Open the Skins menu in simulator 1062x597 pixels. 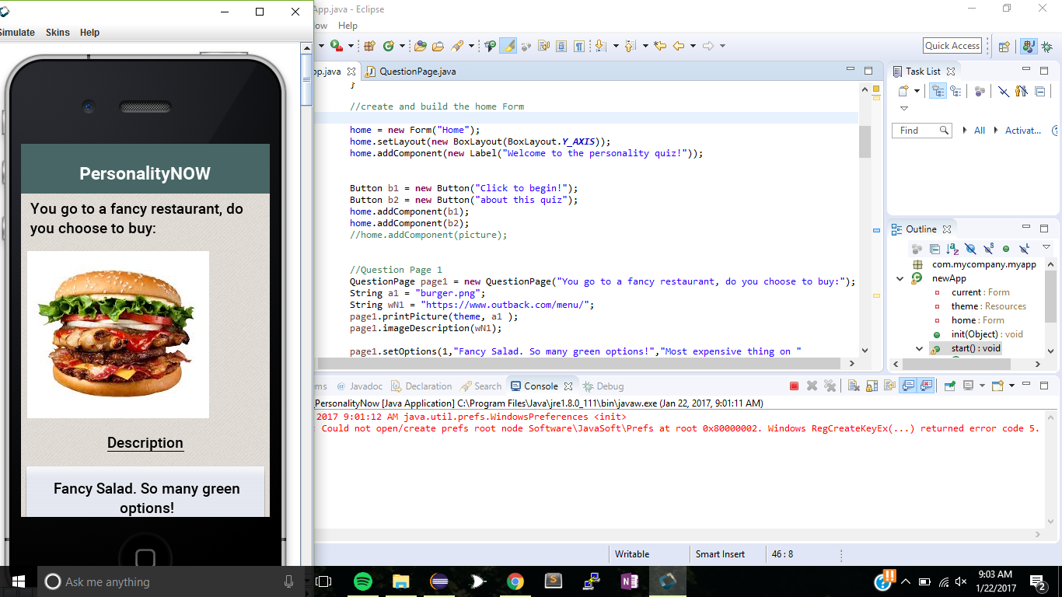(x=58, y=33)
